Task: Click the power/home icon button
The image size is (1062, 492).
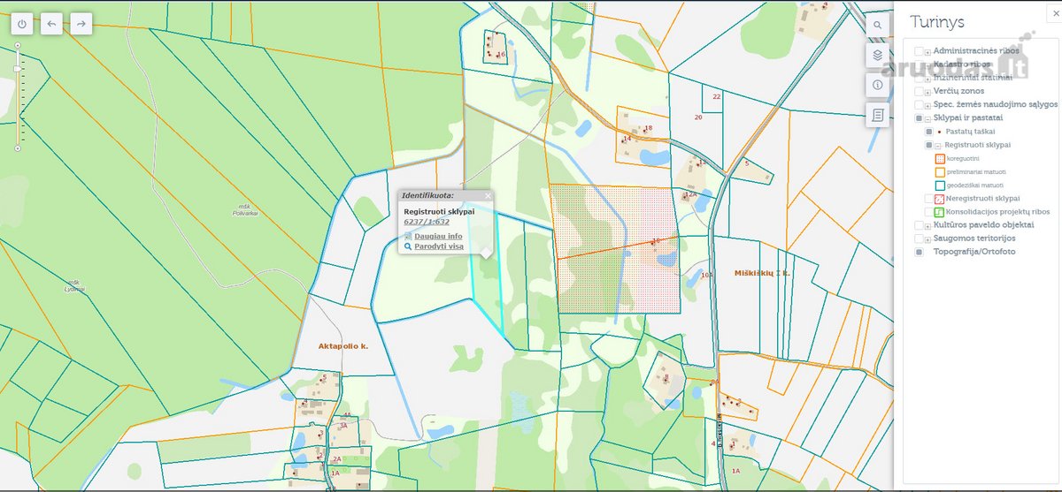Action: (x=22, y=24)
